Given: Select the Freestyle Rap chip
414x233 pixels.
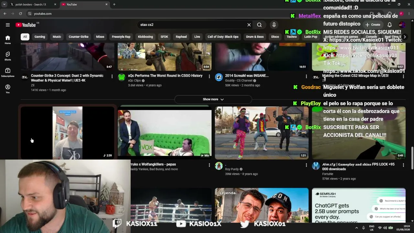Looking at the screenshot, I should pyautogui.click(x=121, y=37).
